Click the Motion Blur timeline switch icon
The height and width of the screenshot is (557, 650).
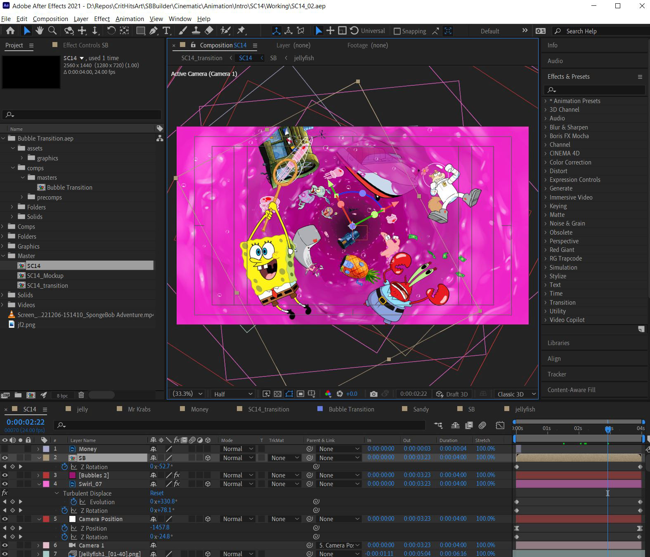[x=482, y=425]
